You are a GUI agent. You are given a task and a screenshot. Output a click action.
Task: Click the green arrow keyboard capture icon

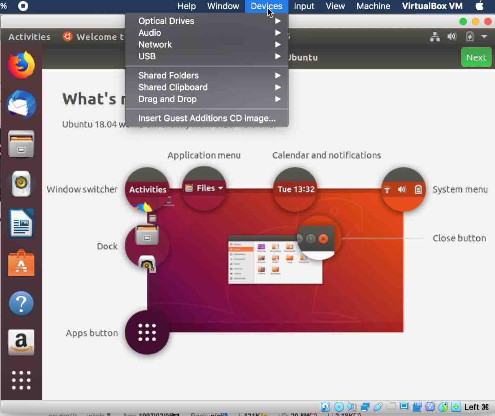456,407
